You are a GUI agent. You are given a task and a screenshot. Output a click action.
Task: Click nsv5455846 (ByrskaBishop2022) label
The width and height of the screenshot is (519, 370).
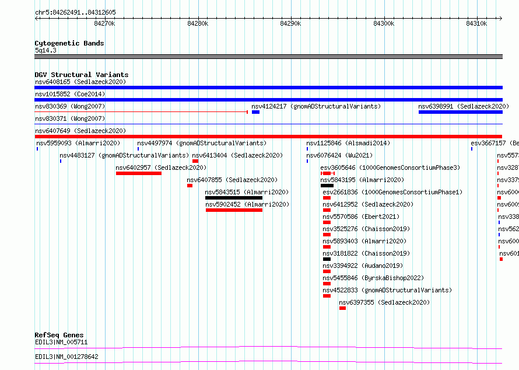(373, 278)
